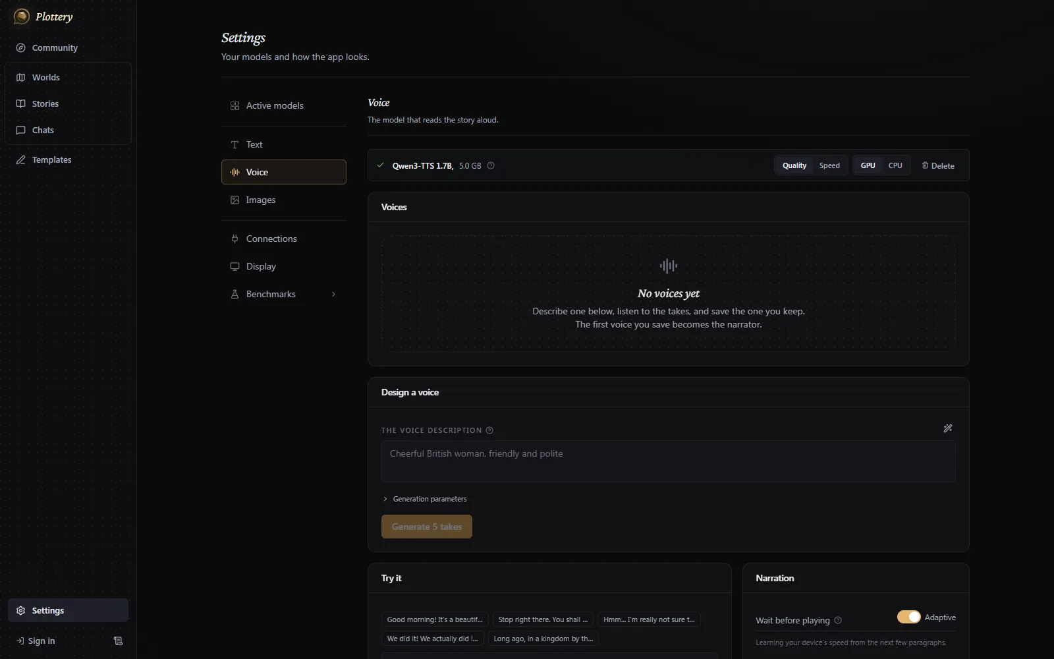Click the help icon beside The Voice Description
The image size is (1054, 659).
489,430
